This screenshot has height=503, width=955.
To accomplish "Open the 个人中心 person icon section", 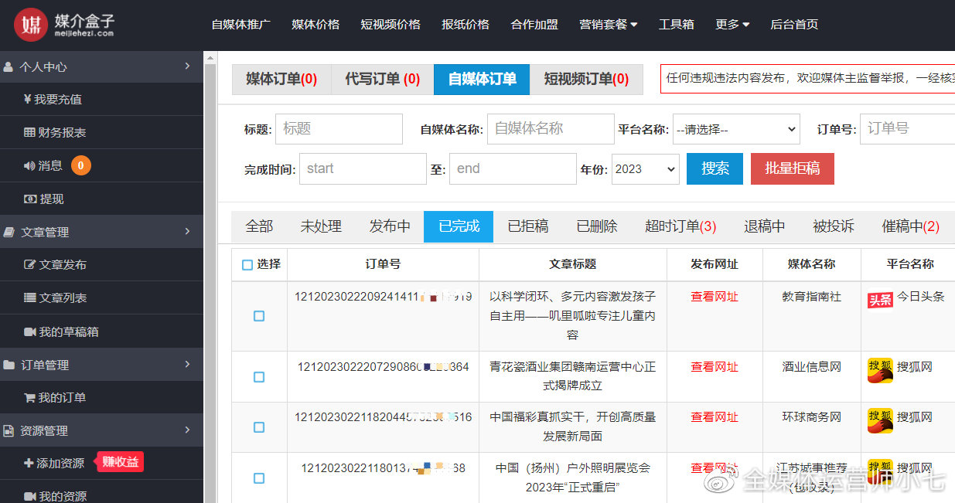I will tap(8, 66).
